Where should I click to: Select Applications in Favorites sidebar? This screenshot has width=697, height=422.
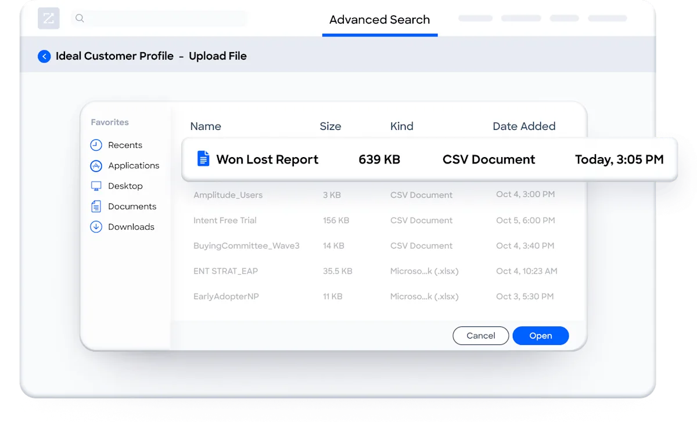125,166
